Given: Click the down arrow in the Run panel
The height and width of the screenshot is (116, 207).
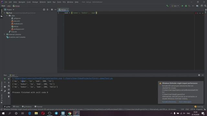Looking at the screenshot, I should pos(9,82).
